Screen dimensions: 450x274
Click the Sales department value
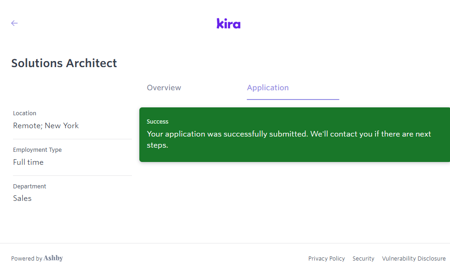[22, 198]
